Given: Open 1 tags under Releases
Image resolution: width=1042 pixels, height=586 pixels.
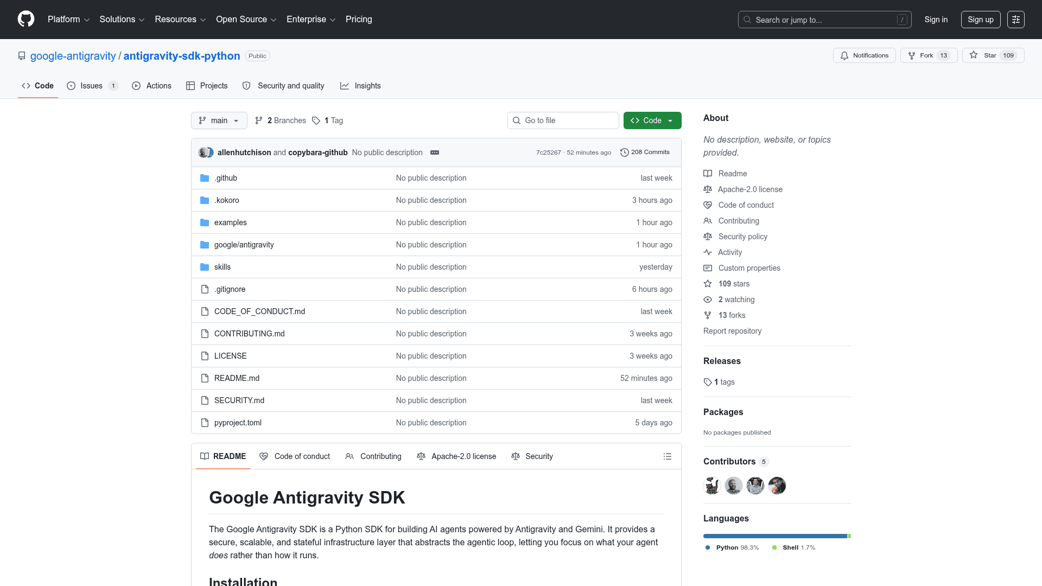Looking at the screenshot, I should 719,382.
